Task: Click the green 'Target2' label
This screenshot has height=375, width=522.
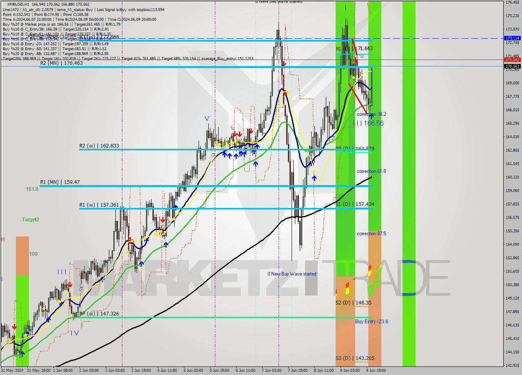Action: pyautogui.click(x=31, y=219)
